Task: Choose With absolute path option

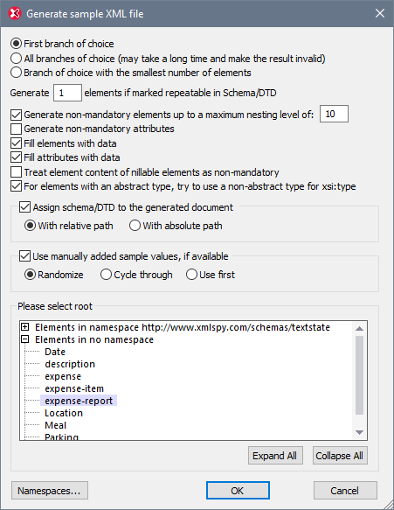Action: 135,226
